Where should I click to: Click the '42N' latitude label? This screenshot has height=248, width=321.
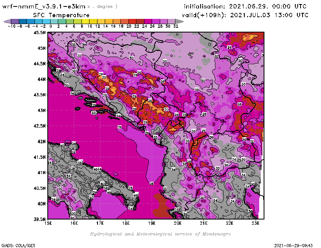pos(41,141)
